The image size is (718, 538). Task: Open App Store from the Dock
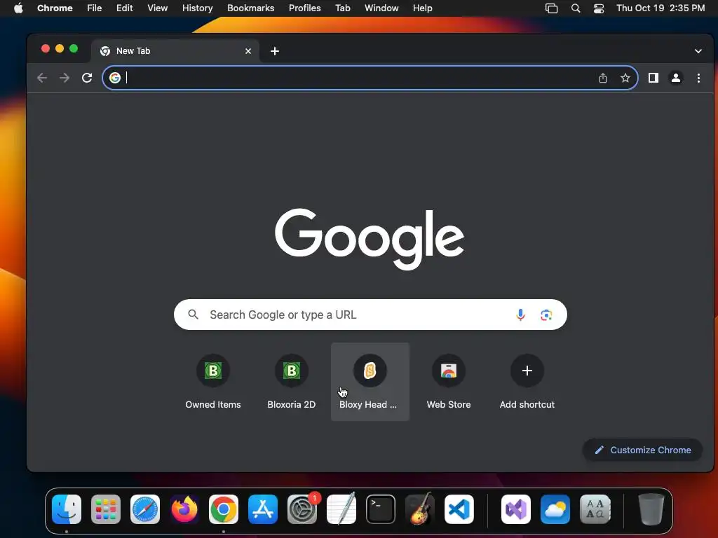263,509
